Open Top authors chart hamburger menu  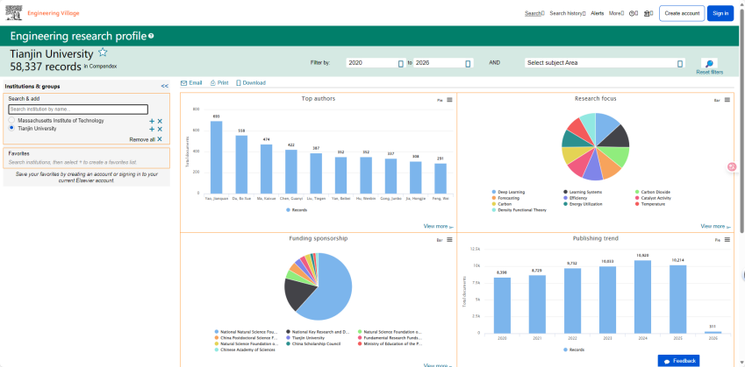coord(449,100)
